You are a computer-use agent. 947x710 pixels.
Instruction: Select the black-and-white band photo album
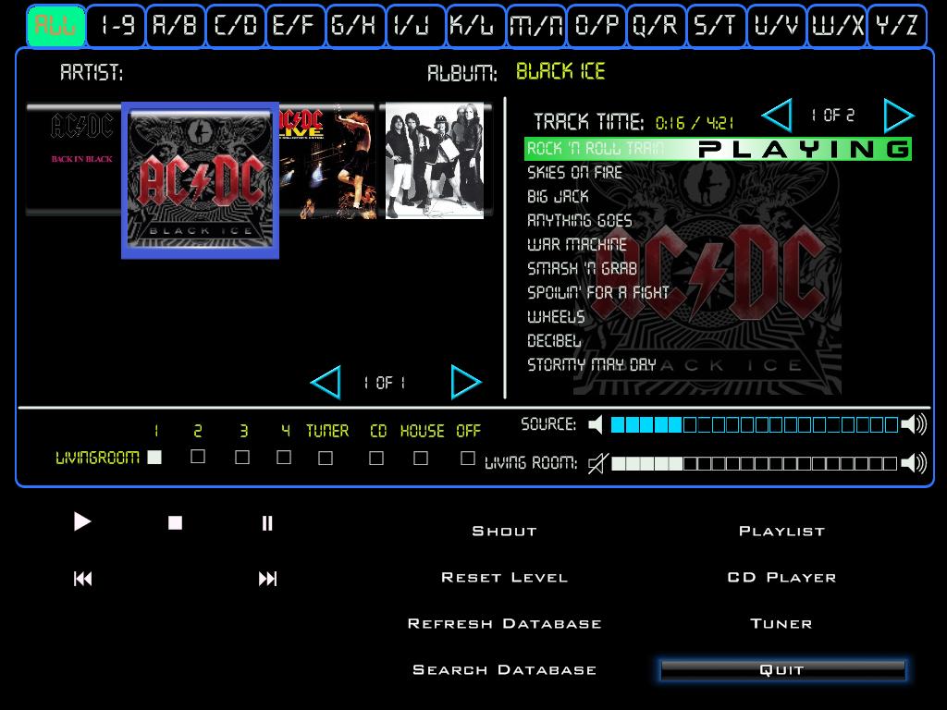(435, 161)
